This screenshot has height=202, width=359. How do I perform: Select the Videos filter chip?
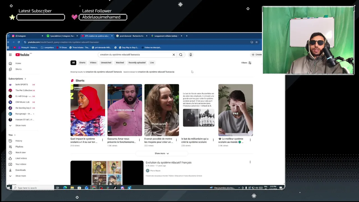click(x=93, y=63)
